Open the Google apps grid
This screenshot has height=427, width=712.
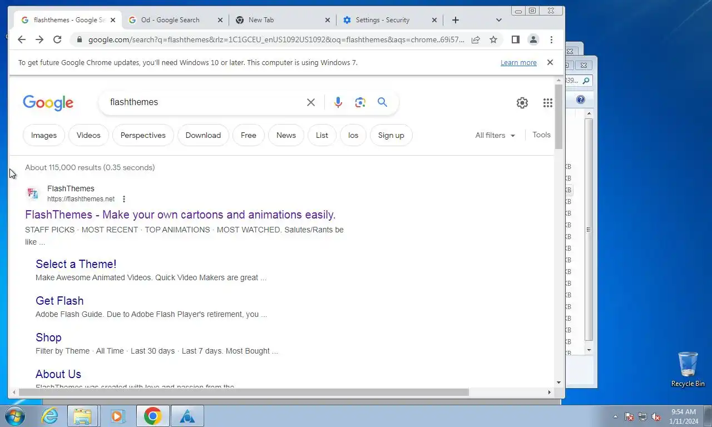pos(548,103)
